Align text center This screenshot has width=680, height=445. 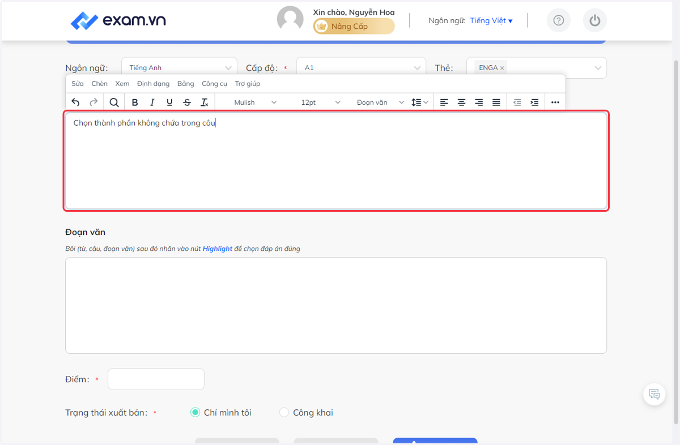462,102
